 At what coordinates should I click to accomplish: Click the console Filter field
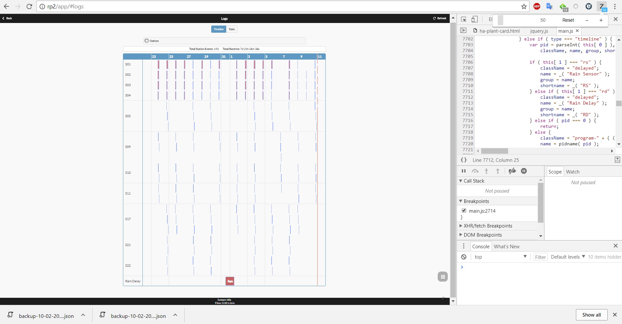541,257
